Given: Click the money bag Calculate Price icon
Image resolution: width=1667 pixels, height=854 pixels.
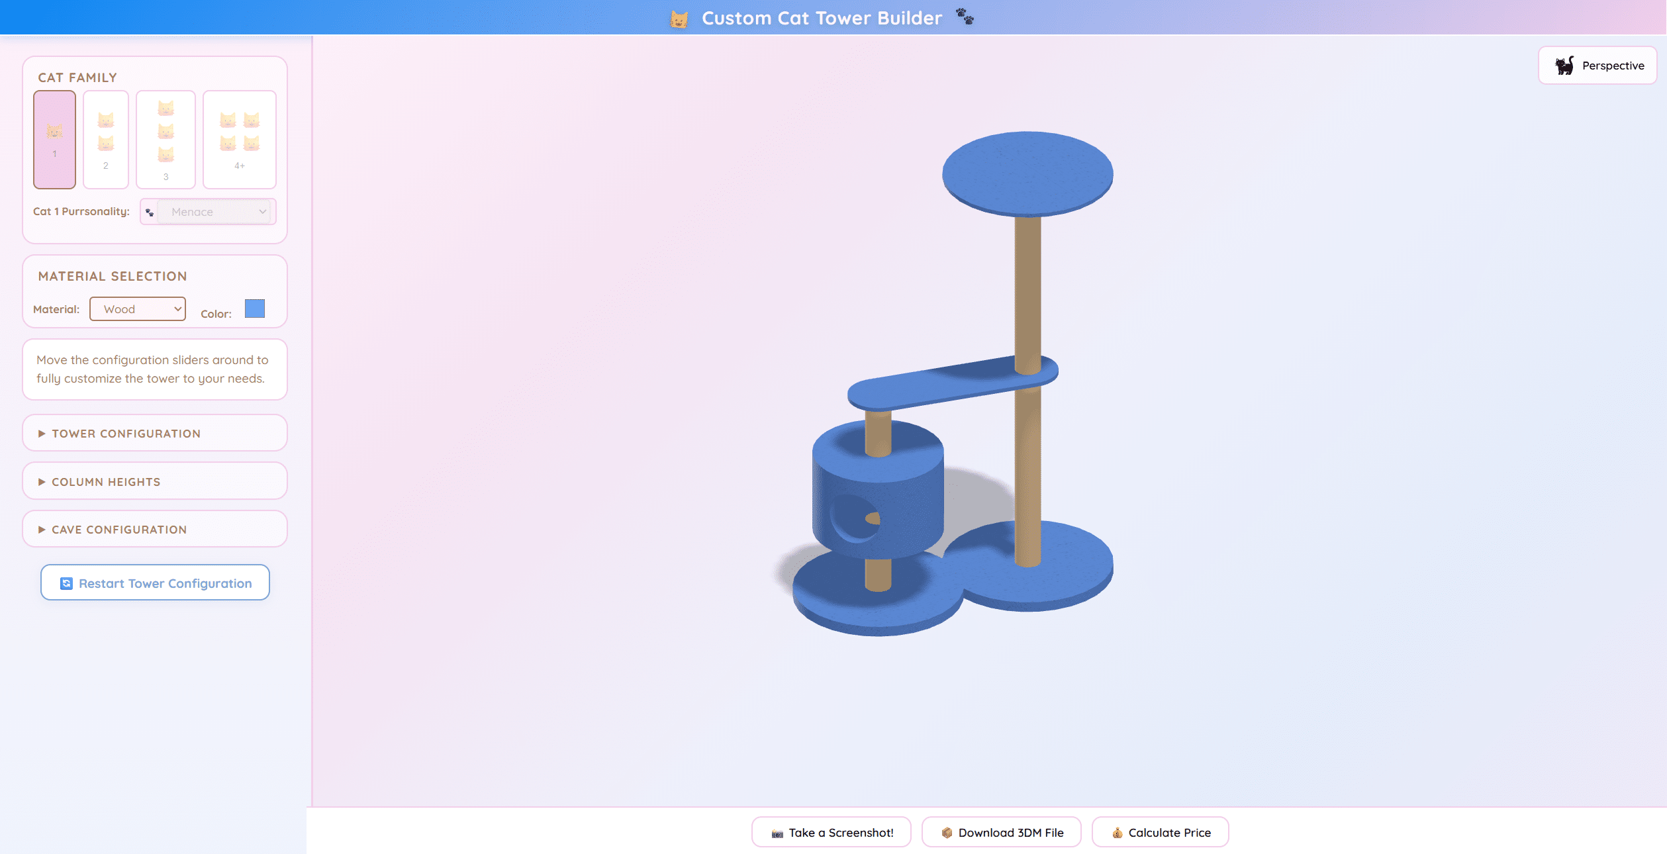Looking at the screenshot, I should pos(1118,833).
